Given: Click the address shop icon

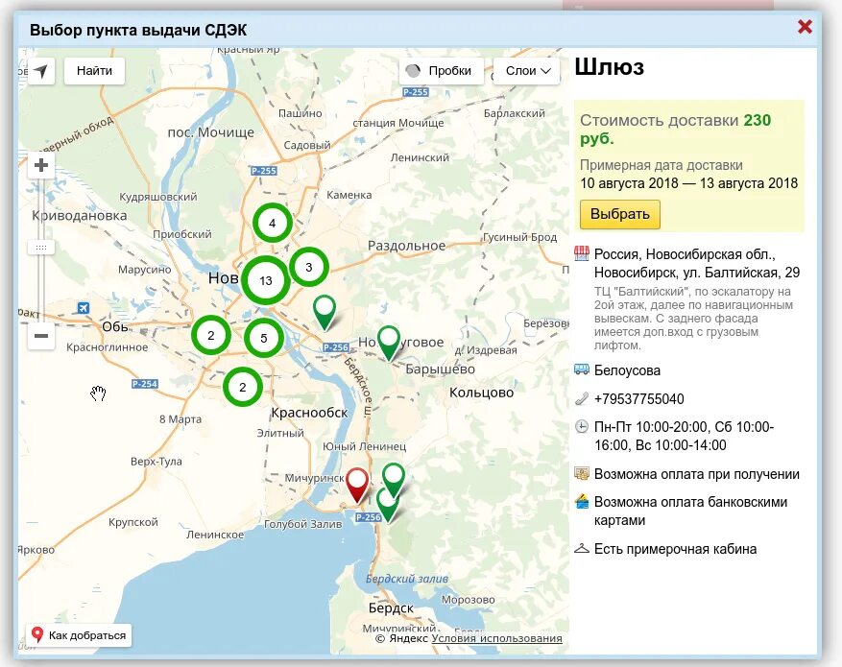Looking at the screenshot, I should click(582, 253).
